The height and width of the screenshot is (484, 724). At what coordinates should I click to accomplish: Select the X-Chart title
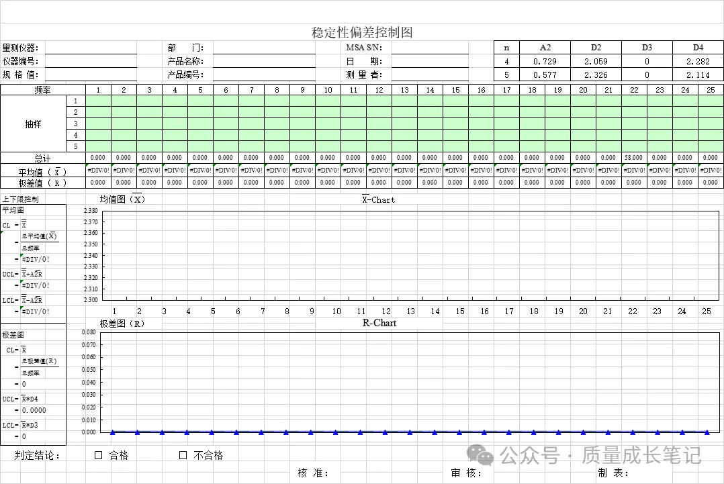point(378,199)
